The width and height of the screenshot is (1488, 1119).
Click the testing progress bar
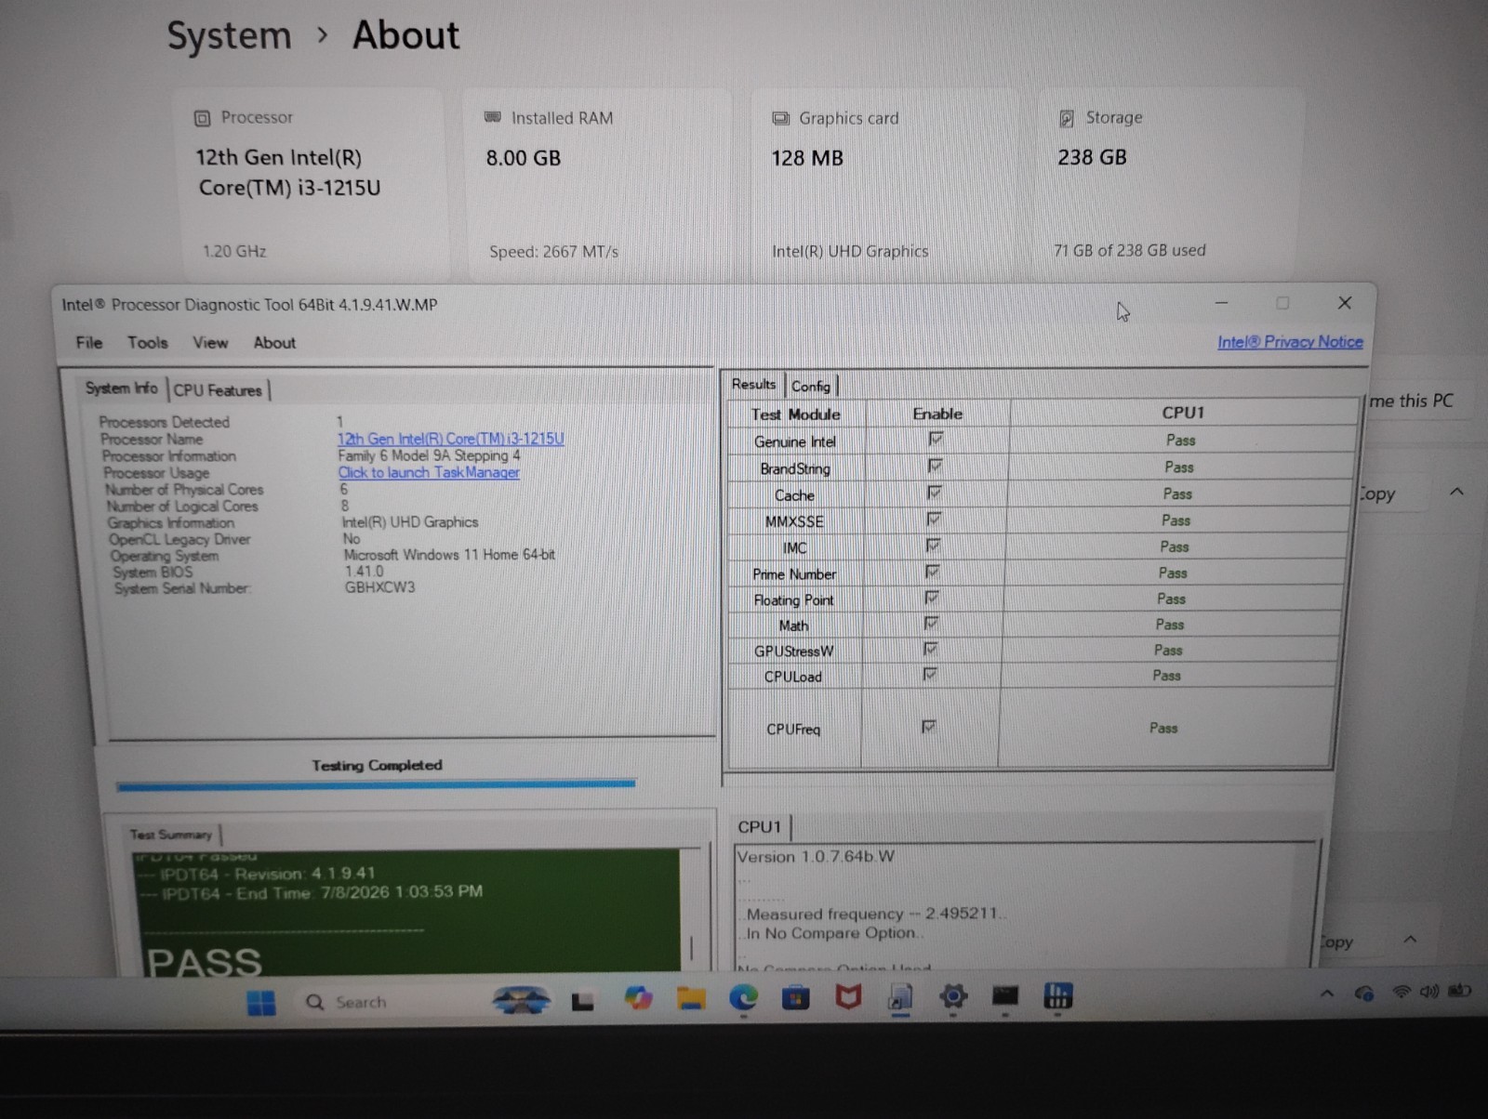point(376,785)
